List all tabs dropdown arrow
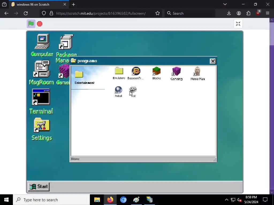The image size is (274, 205). point(225,4)
